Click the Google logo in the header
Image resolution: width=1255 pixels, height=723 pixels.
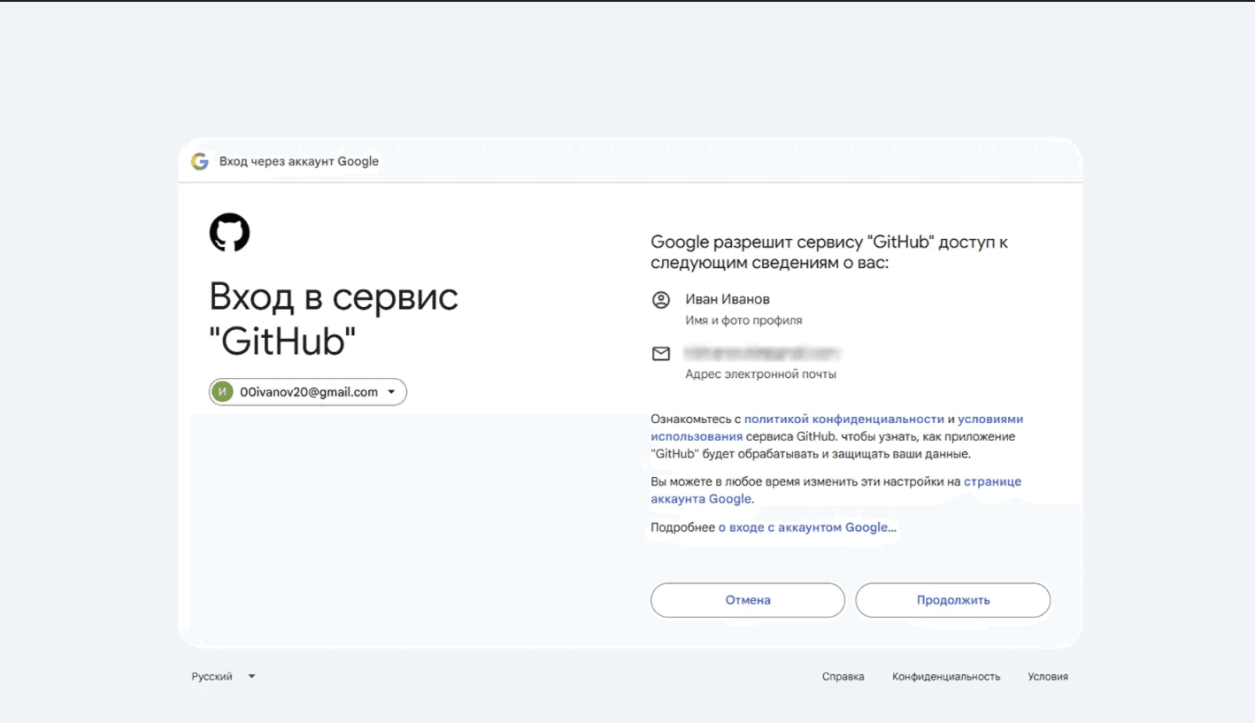pos(200,161)
